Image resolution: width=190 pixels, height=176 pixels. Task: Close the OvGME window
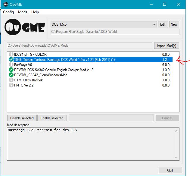coord(179,4)
